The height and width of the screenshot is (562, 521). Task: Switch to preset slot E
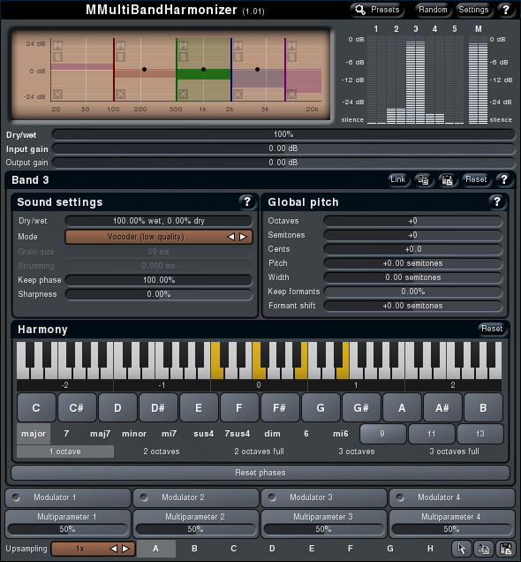(x=312, y=549)
